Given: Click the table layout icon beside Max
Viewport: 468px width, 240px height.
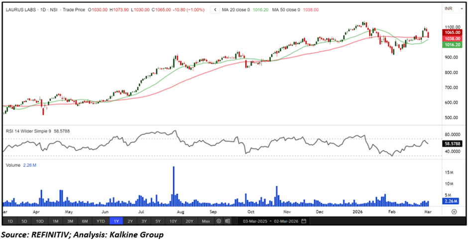Looking at the screenshot, I should click(x=227, y=221).
